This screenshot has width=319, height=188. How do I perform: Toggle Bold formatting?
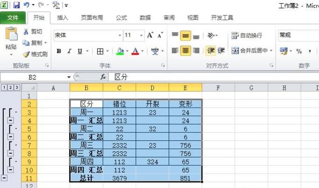coord(59,51)
